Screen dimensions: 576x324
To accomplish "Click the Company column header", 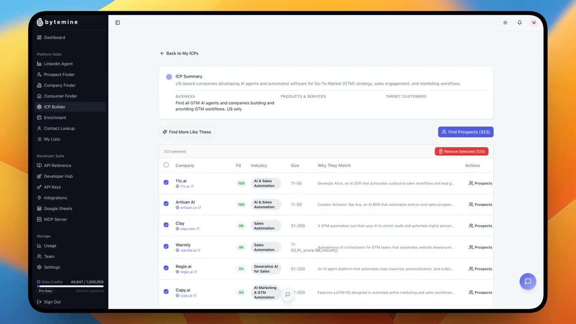I will pyautogui.click(x=185, y=166).
